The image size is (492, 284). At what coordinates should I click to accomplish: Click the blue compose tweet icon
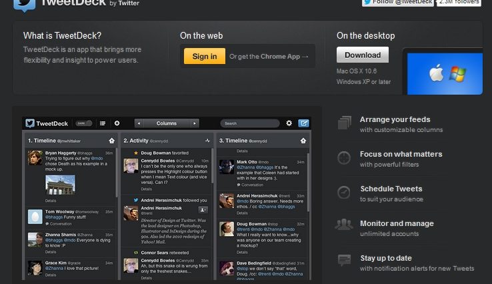point(303,123)
